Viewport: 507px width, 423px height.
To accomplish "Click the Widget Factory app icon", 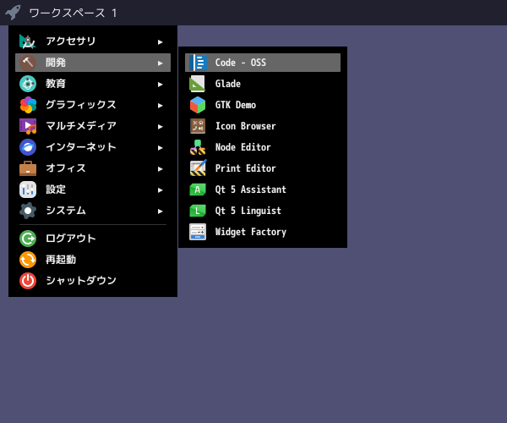I will 198,232.
